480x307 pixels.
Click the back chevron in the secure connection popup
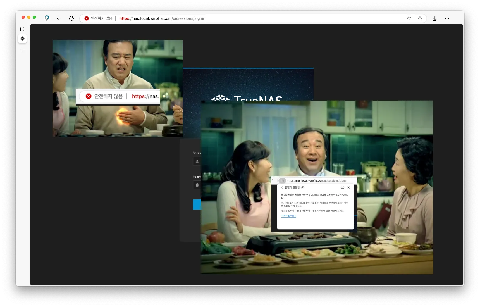[282, 187]
